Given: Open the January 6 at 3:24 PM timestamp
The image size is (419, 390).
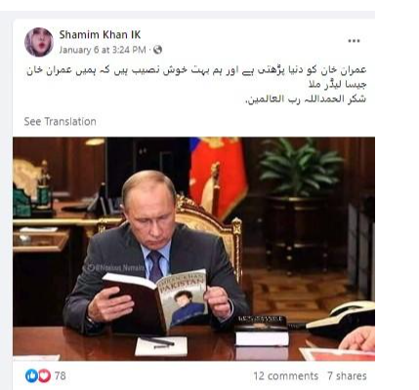Looking at the screenshot, I should 103,50.
